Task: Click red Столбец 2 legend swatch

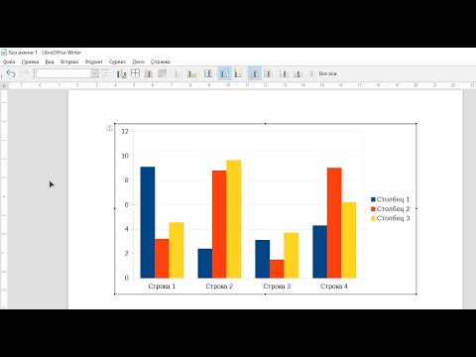Action: tap(373, 209)
